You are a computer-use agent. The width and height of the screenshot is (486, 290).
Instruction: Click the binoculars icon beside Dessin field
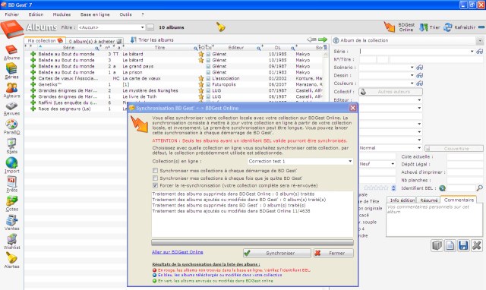tap(420, 75)
